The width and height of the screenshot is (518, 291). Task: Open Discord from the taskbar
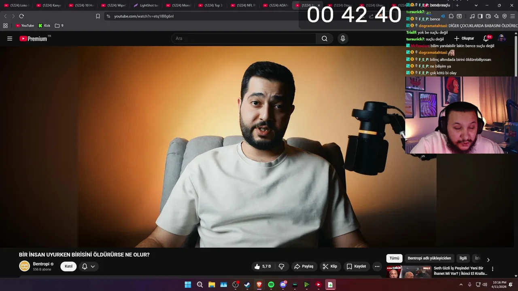(x=283, y=285)
